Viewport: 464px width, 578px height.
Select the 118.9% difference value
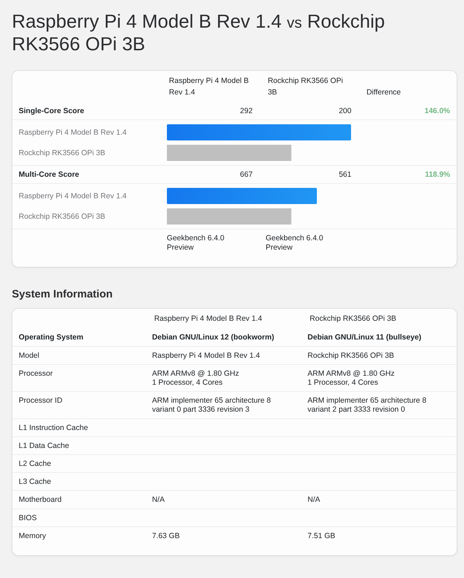[x=437, y=174]
